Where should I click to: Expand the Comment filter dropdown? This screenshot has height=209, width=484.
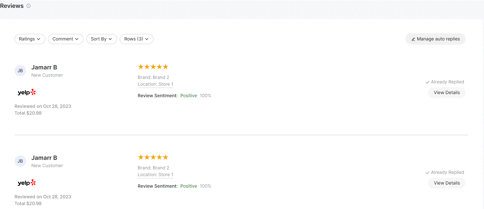(65, 39)
